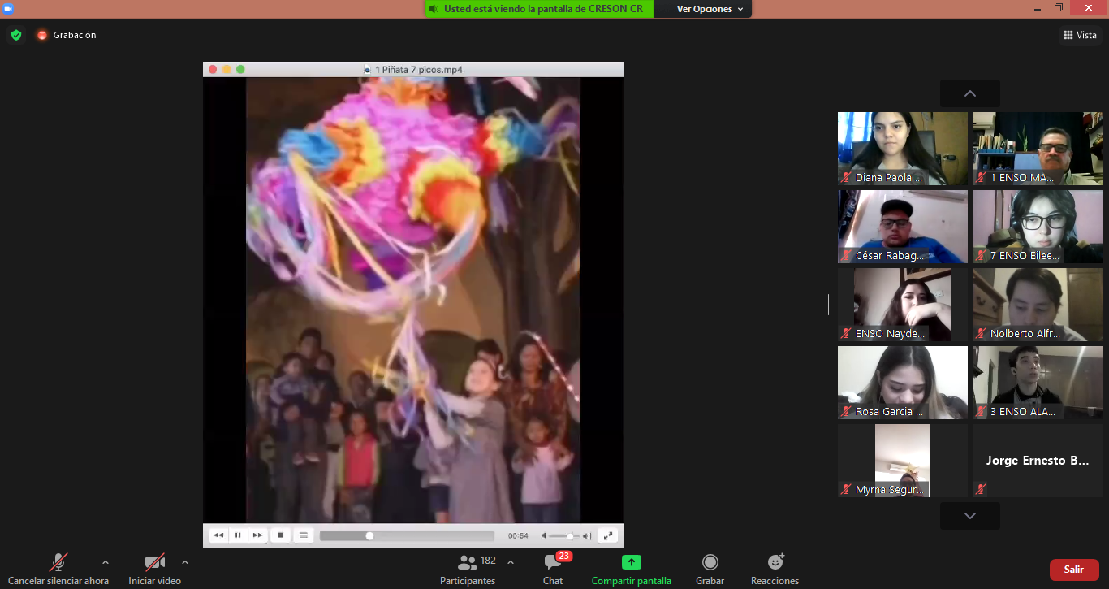
Task: Click the green encryption shield icon
Action: pyautogui.click(x=15, y=35)
